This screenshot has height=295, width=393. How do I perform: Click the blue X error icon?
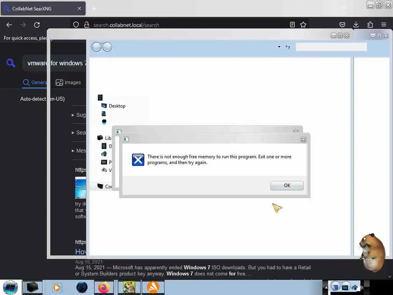(x=138, y=160)
